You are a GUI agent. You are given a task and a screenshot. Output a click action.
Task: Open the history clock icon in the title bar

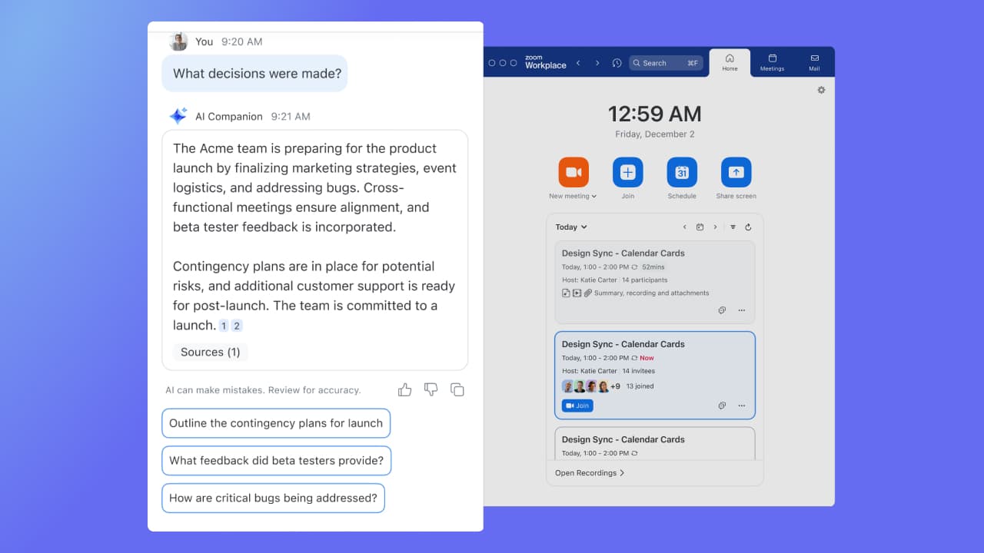(x=617, y=63)
